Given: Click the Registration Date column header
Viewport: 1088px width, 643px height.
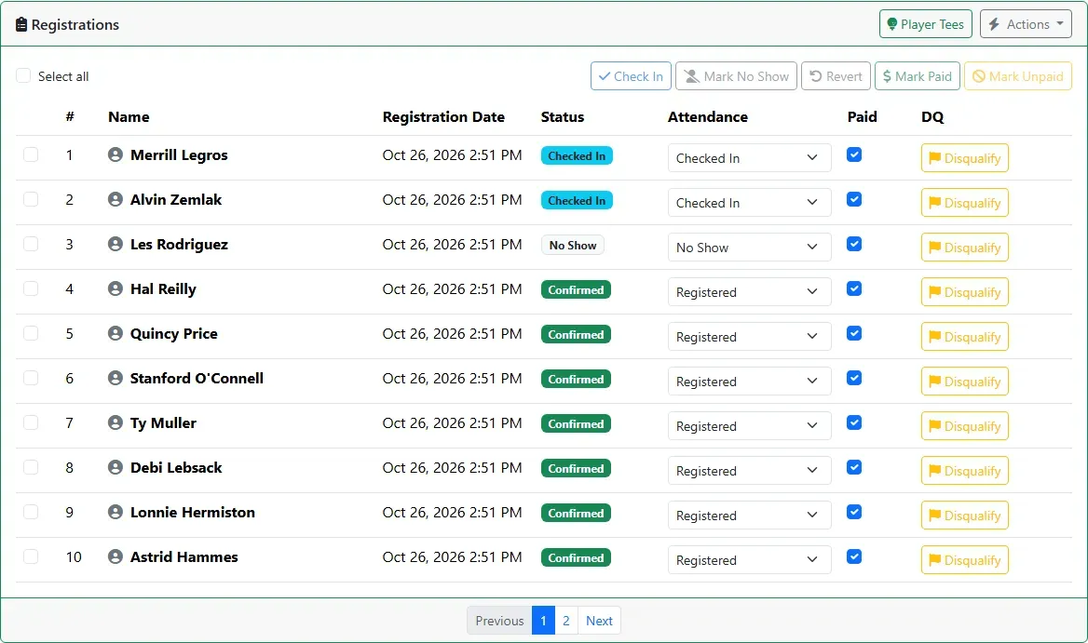Looking at the screenshot, I should coord(443,117).
